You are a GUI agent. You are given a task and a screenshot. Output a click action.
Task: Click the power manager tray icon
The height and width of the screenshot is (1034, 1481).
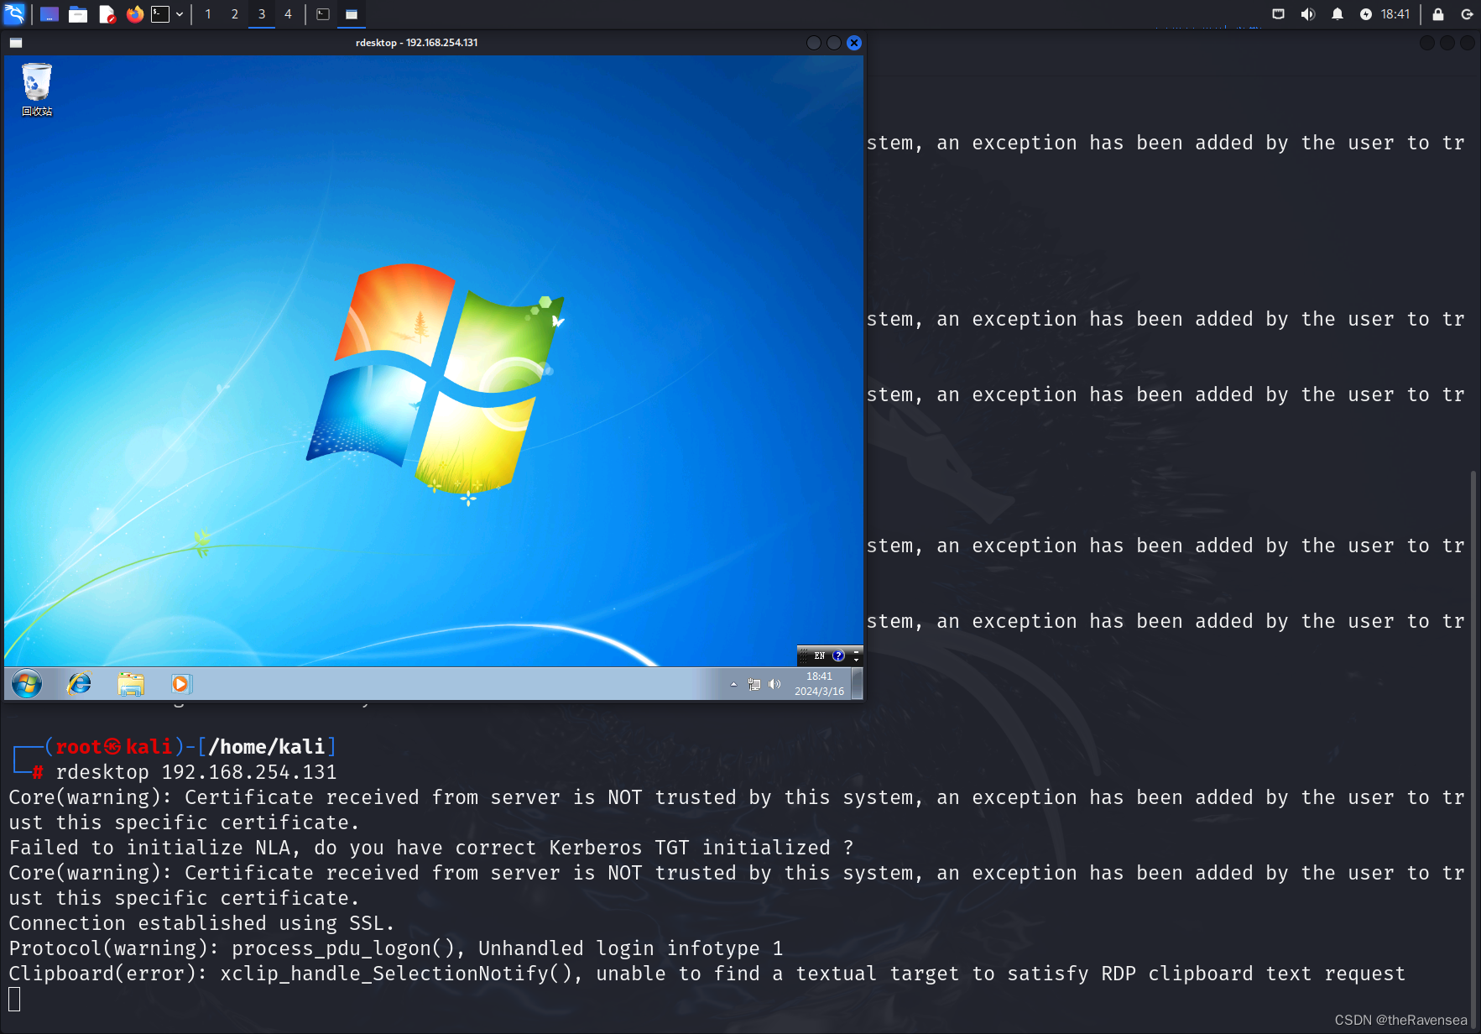[1366, 14]
